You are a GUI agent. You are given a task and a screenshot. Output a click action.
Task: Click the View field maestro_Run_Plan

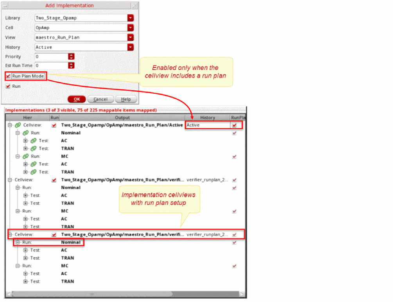coord(81,38)
